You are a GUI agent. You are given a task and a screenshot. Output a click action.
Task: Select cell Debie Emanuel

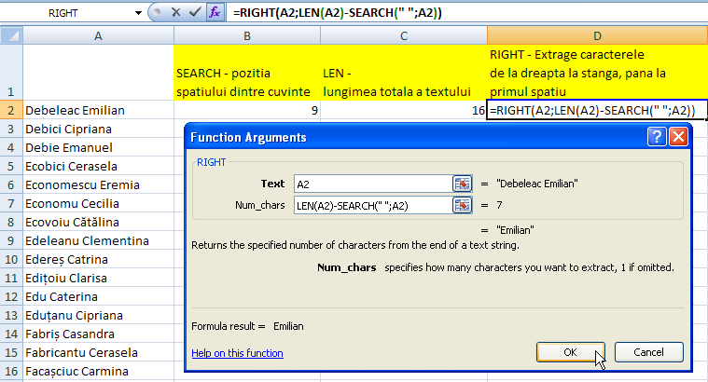(x=98, y=147)
